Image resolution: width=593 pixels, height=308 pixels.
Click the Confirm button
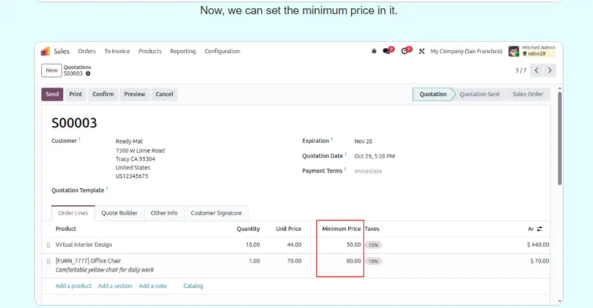pyautogui.click(x=103, y=94)
